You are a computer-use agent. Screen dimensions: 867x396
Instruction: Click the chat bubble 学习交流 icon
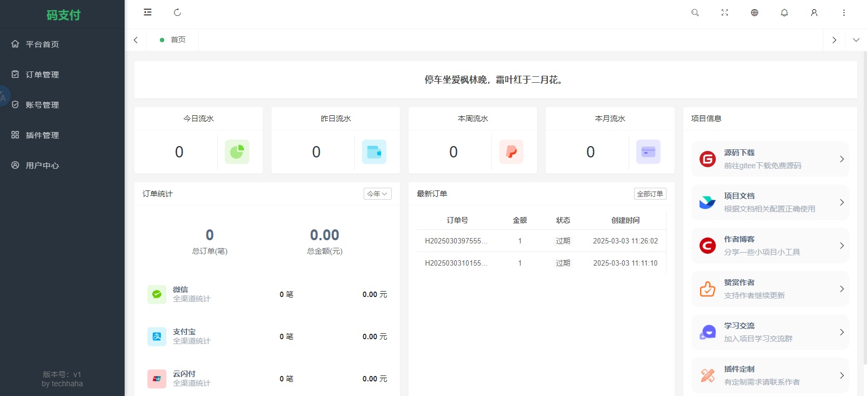point(707,332)
